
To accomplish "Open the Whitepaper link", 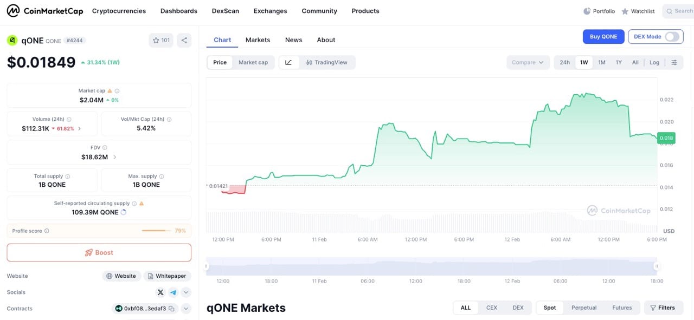I will 167,276.
